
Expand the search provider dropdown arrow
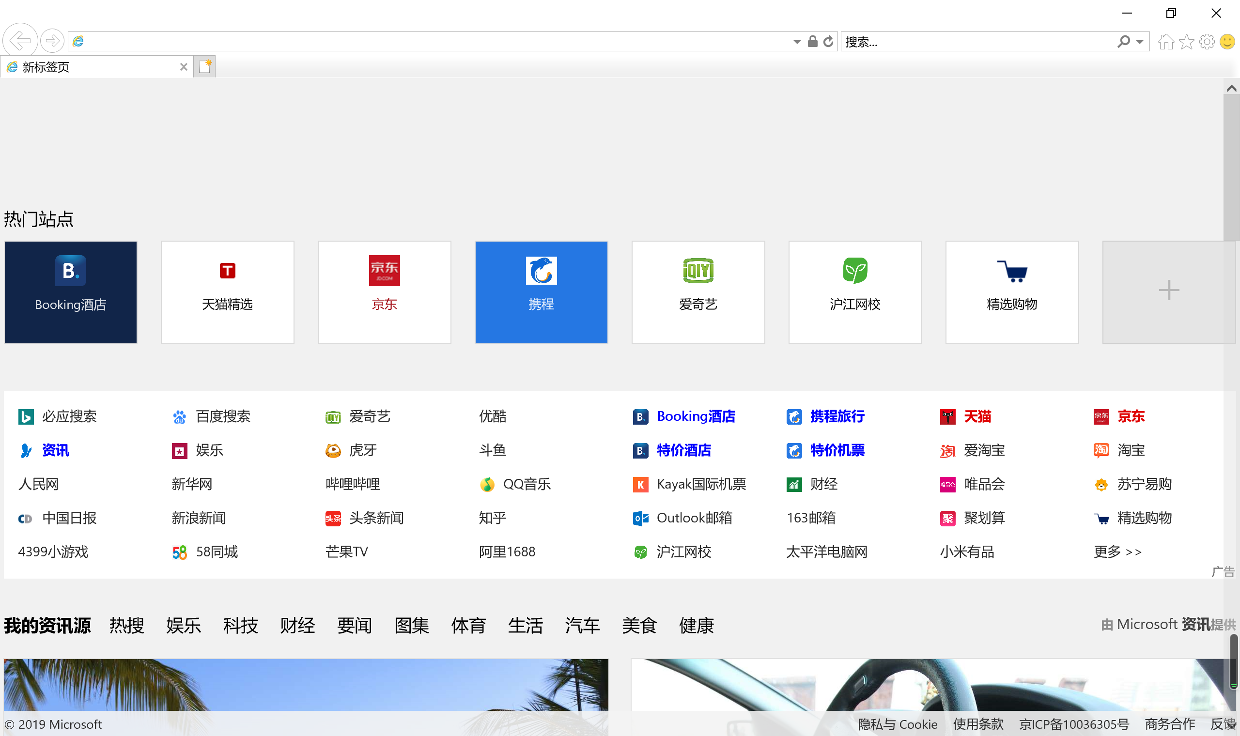(x=1140, y=42)
